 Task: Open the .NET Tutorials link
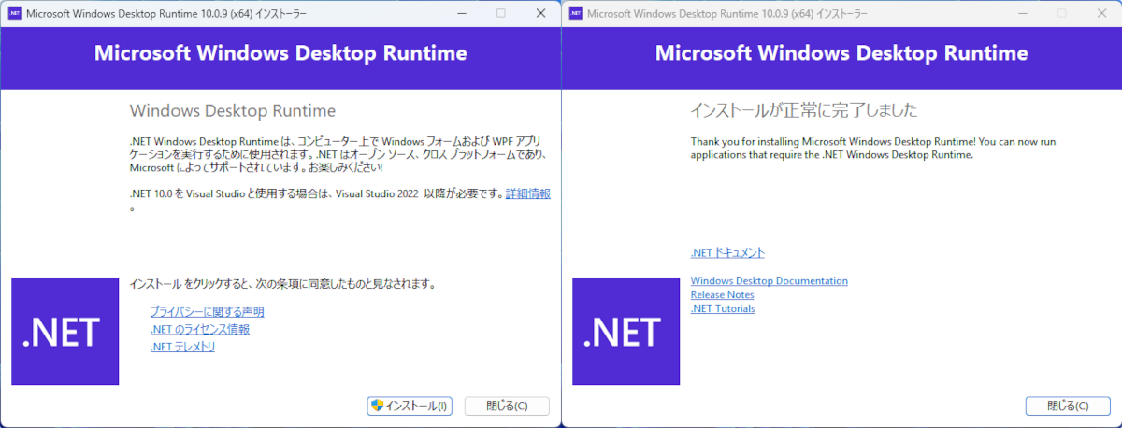[723, 308]
